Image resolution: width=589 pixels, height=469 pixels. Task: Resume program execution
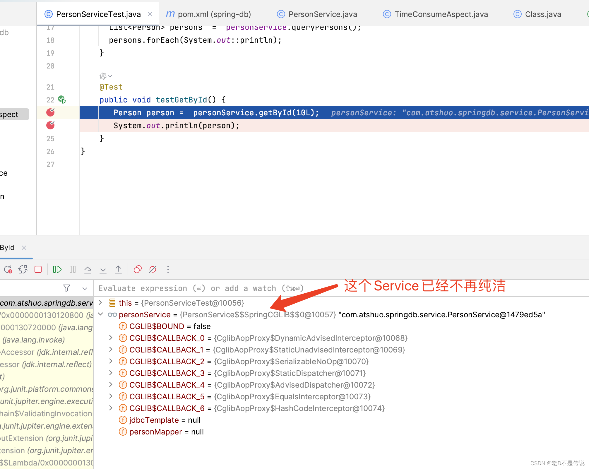57,269
